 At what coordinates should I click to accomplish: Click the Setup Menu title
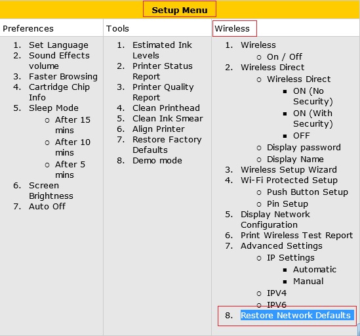[180, 10]
